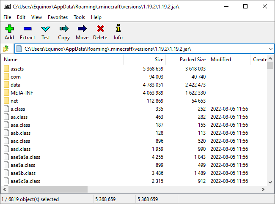This screenshot has height=204, width=275.
Task: Click the horizontal scrollbar thumb
Action: pyautogui.click(x=48, y=189)
